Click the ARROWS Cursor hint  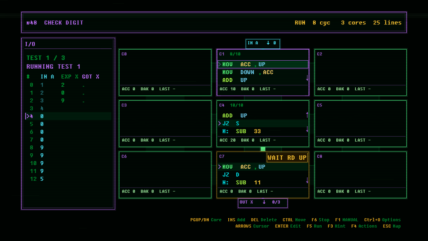(252, 226)
